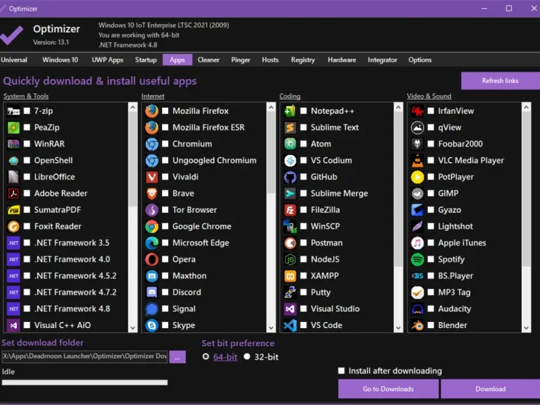Click the Notepad++ icon
This screenshot has height=405, width=540.
[x=290, y=111]
